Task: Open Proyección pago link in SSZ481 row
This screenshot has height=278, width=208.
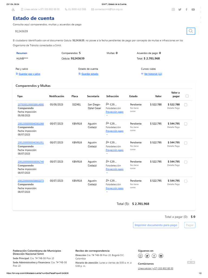Action: tap(115, 112)
